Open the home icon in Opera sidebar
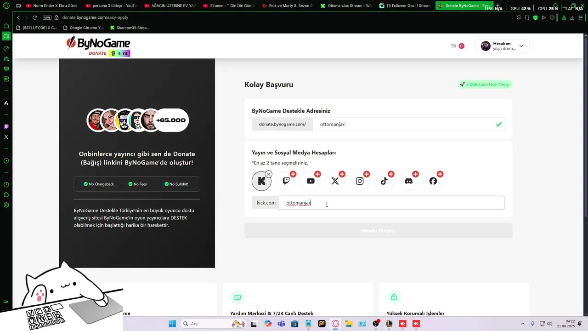The image size is (588, 331). pyautogui.click(x=6, y=26)
